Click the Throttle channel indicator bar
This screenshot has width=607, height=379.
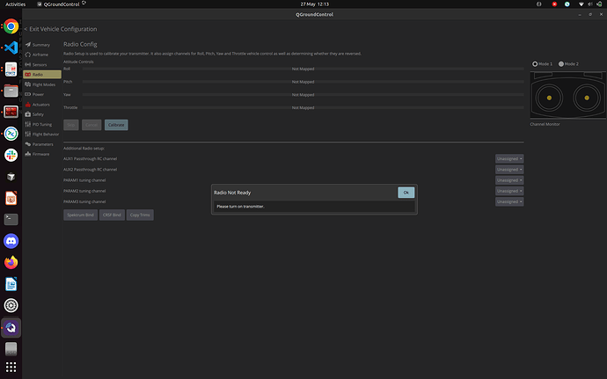(303, 107)
